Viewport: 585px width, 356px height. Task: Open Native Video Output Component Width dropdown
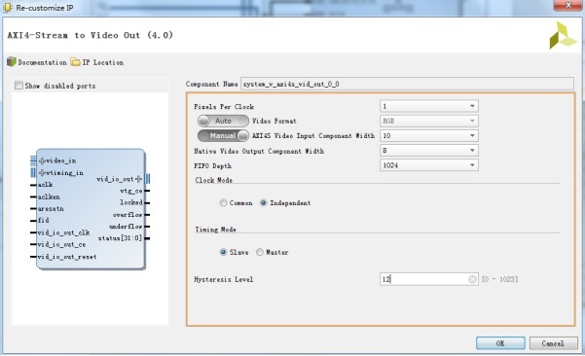pyautogui.click(x=429, y=150)
